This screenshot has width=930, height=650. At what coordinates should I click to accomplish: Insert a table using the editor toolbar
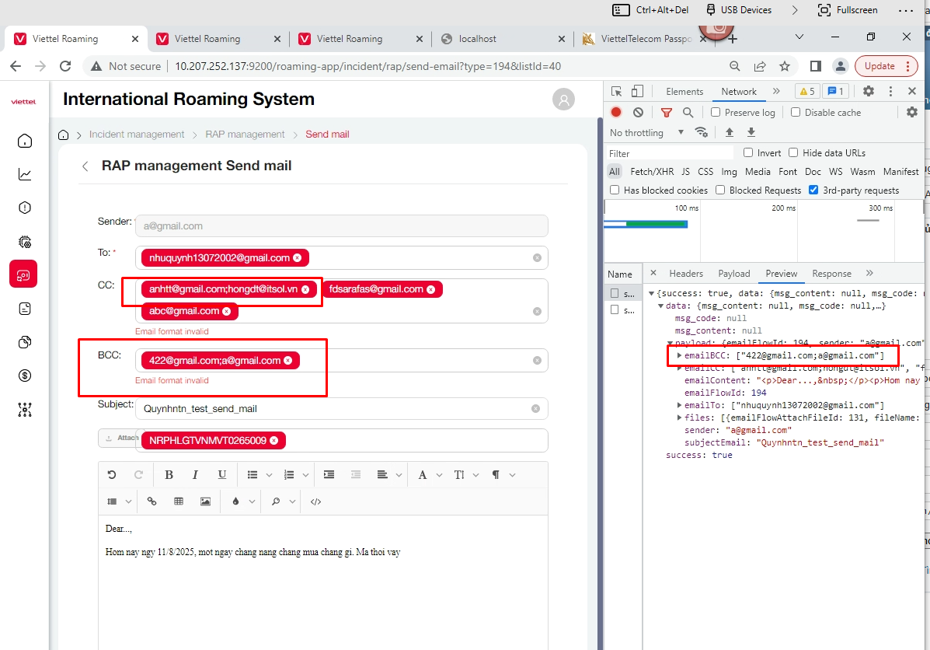[x=179, y=501]
